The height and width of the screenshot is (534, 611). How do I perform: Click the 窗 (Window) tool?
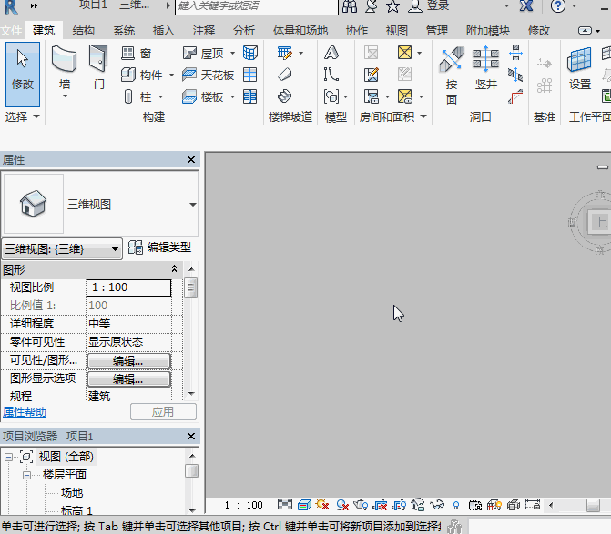click(137, 54)
